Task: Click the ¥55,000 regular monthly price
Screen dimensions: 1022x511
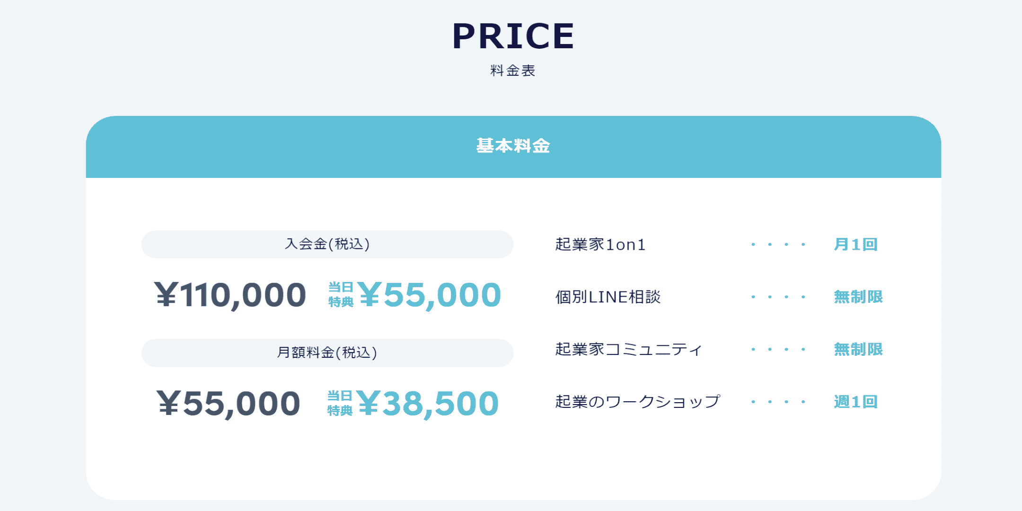Action: (229, 404)
